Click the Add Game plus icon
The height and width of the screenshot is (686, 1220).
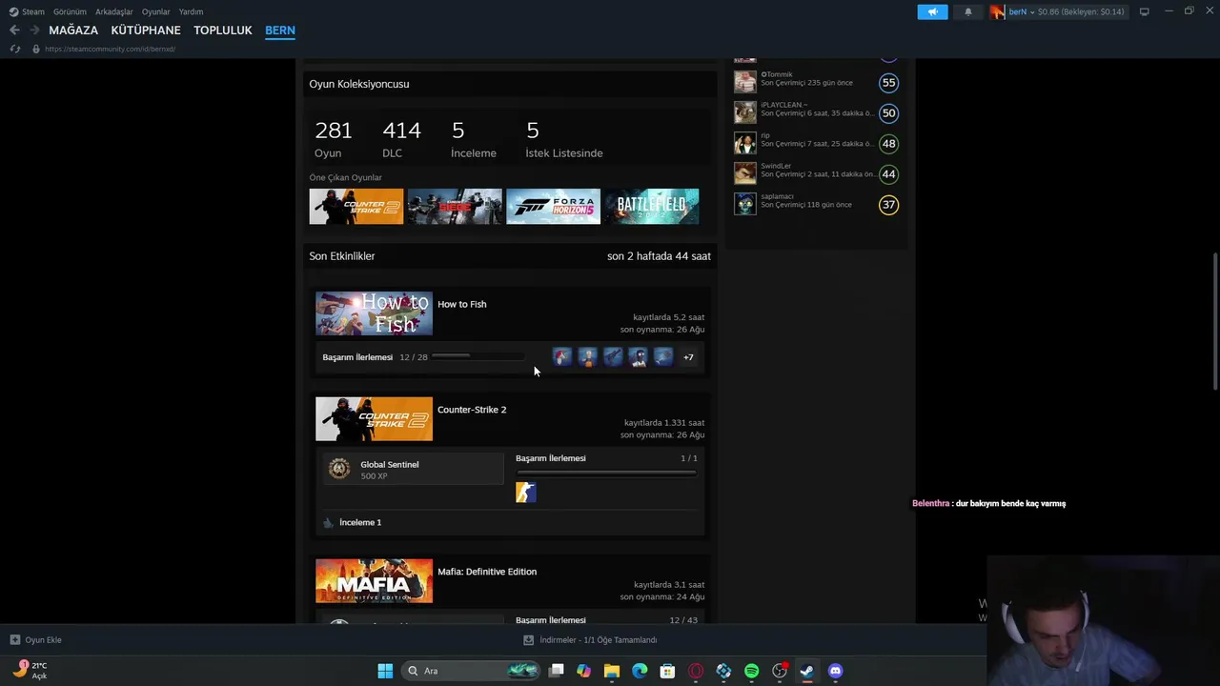tap(15, 640)
